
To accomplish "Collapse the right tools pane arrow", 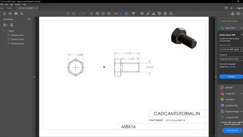I will (x=216, y=77).
